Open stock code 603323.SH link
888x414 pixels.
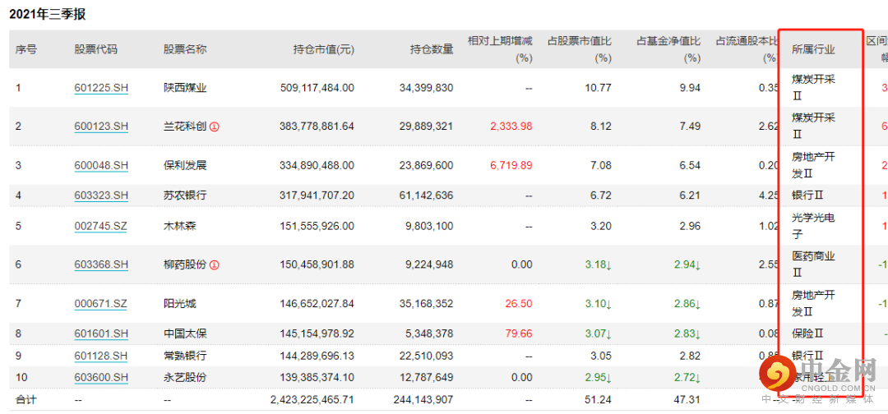click(101, 195)
